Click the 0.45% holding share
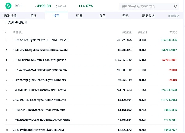 coord(143,80)
